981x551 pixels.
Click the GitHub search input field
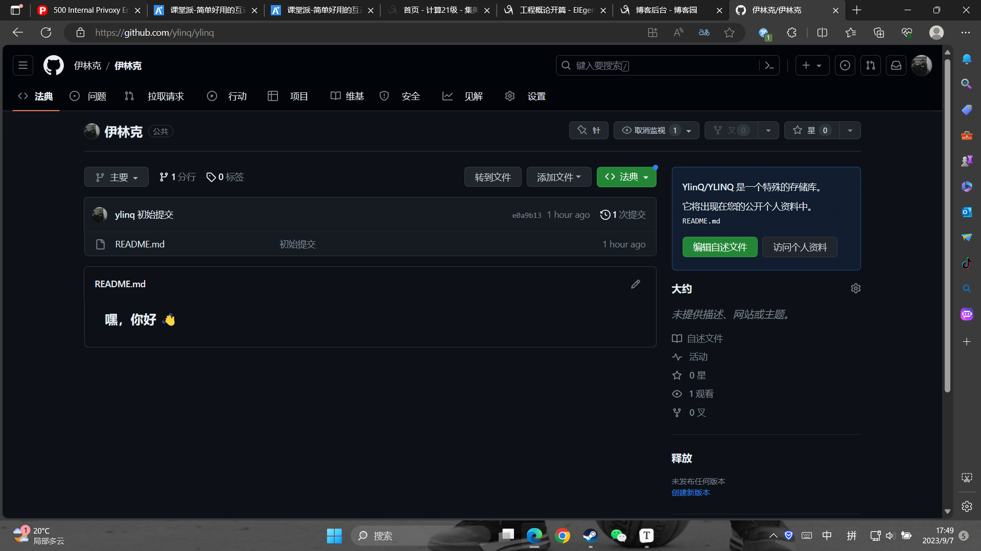tap(659, 65)
